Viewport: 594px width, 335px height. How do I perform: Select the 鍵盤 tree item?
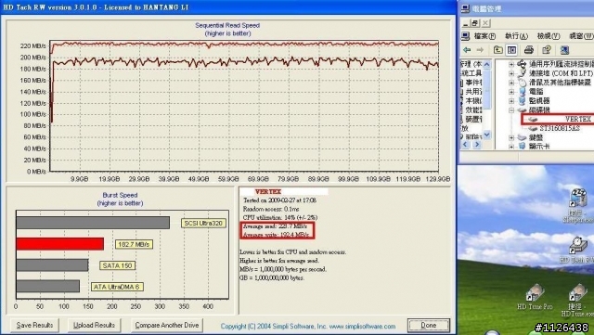[x=536, y=137]
